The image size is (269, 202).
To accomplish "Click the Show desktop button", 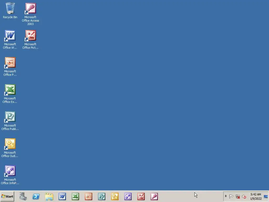I will click(x=266, y=196).
